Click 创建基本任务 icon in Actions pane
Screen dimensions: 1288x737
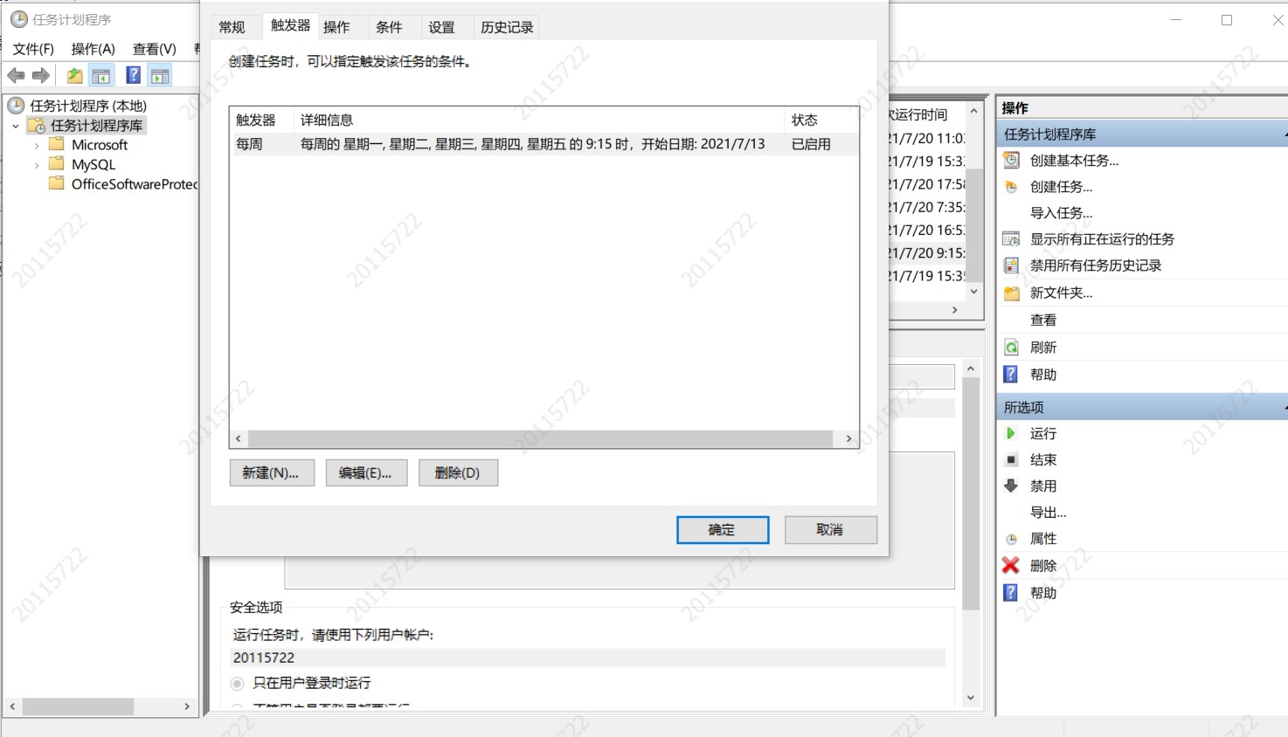(x=1011, y=160)
